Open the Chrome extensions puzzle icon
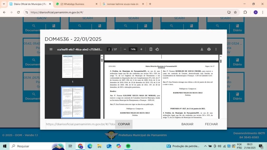This screenshot has height=150, width=267. point(245,12)
